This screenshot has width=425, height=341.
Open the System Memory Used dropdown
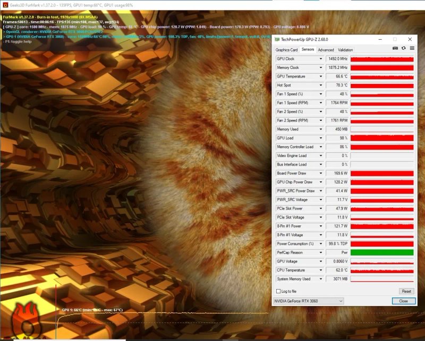coord(321,279)
